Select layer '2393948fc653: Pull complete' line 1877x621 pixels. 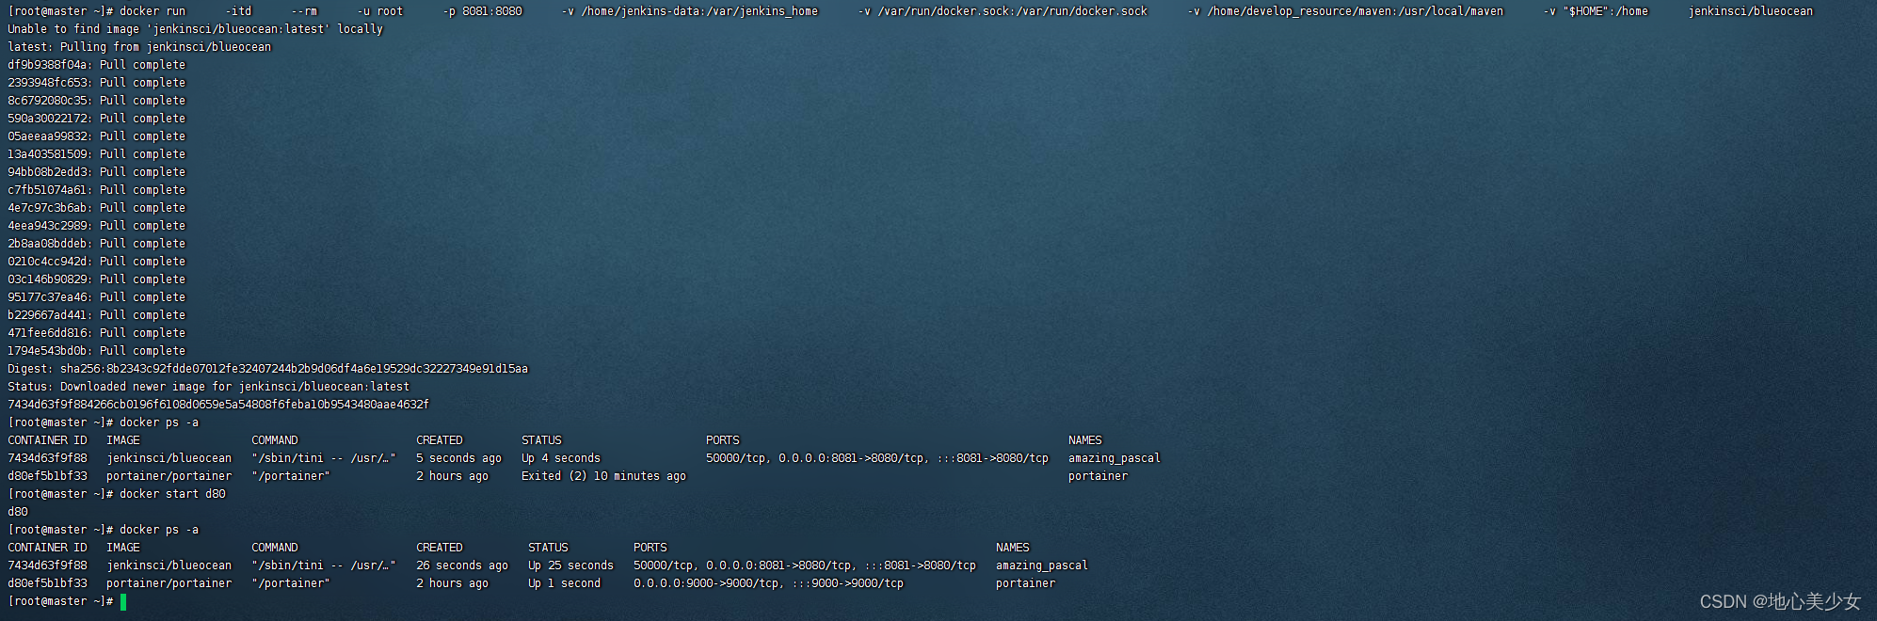coord(97,83)
